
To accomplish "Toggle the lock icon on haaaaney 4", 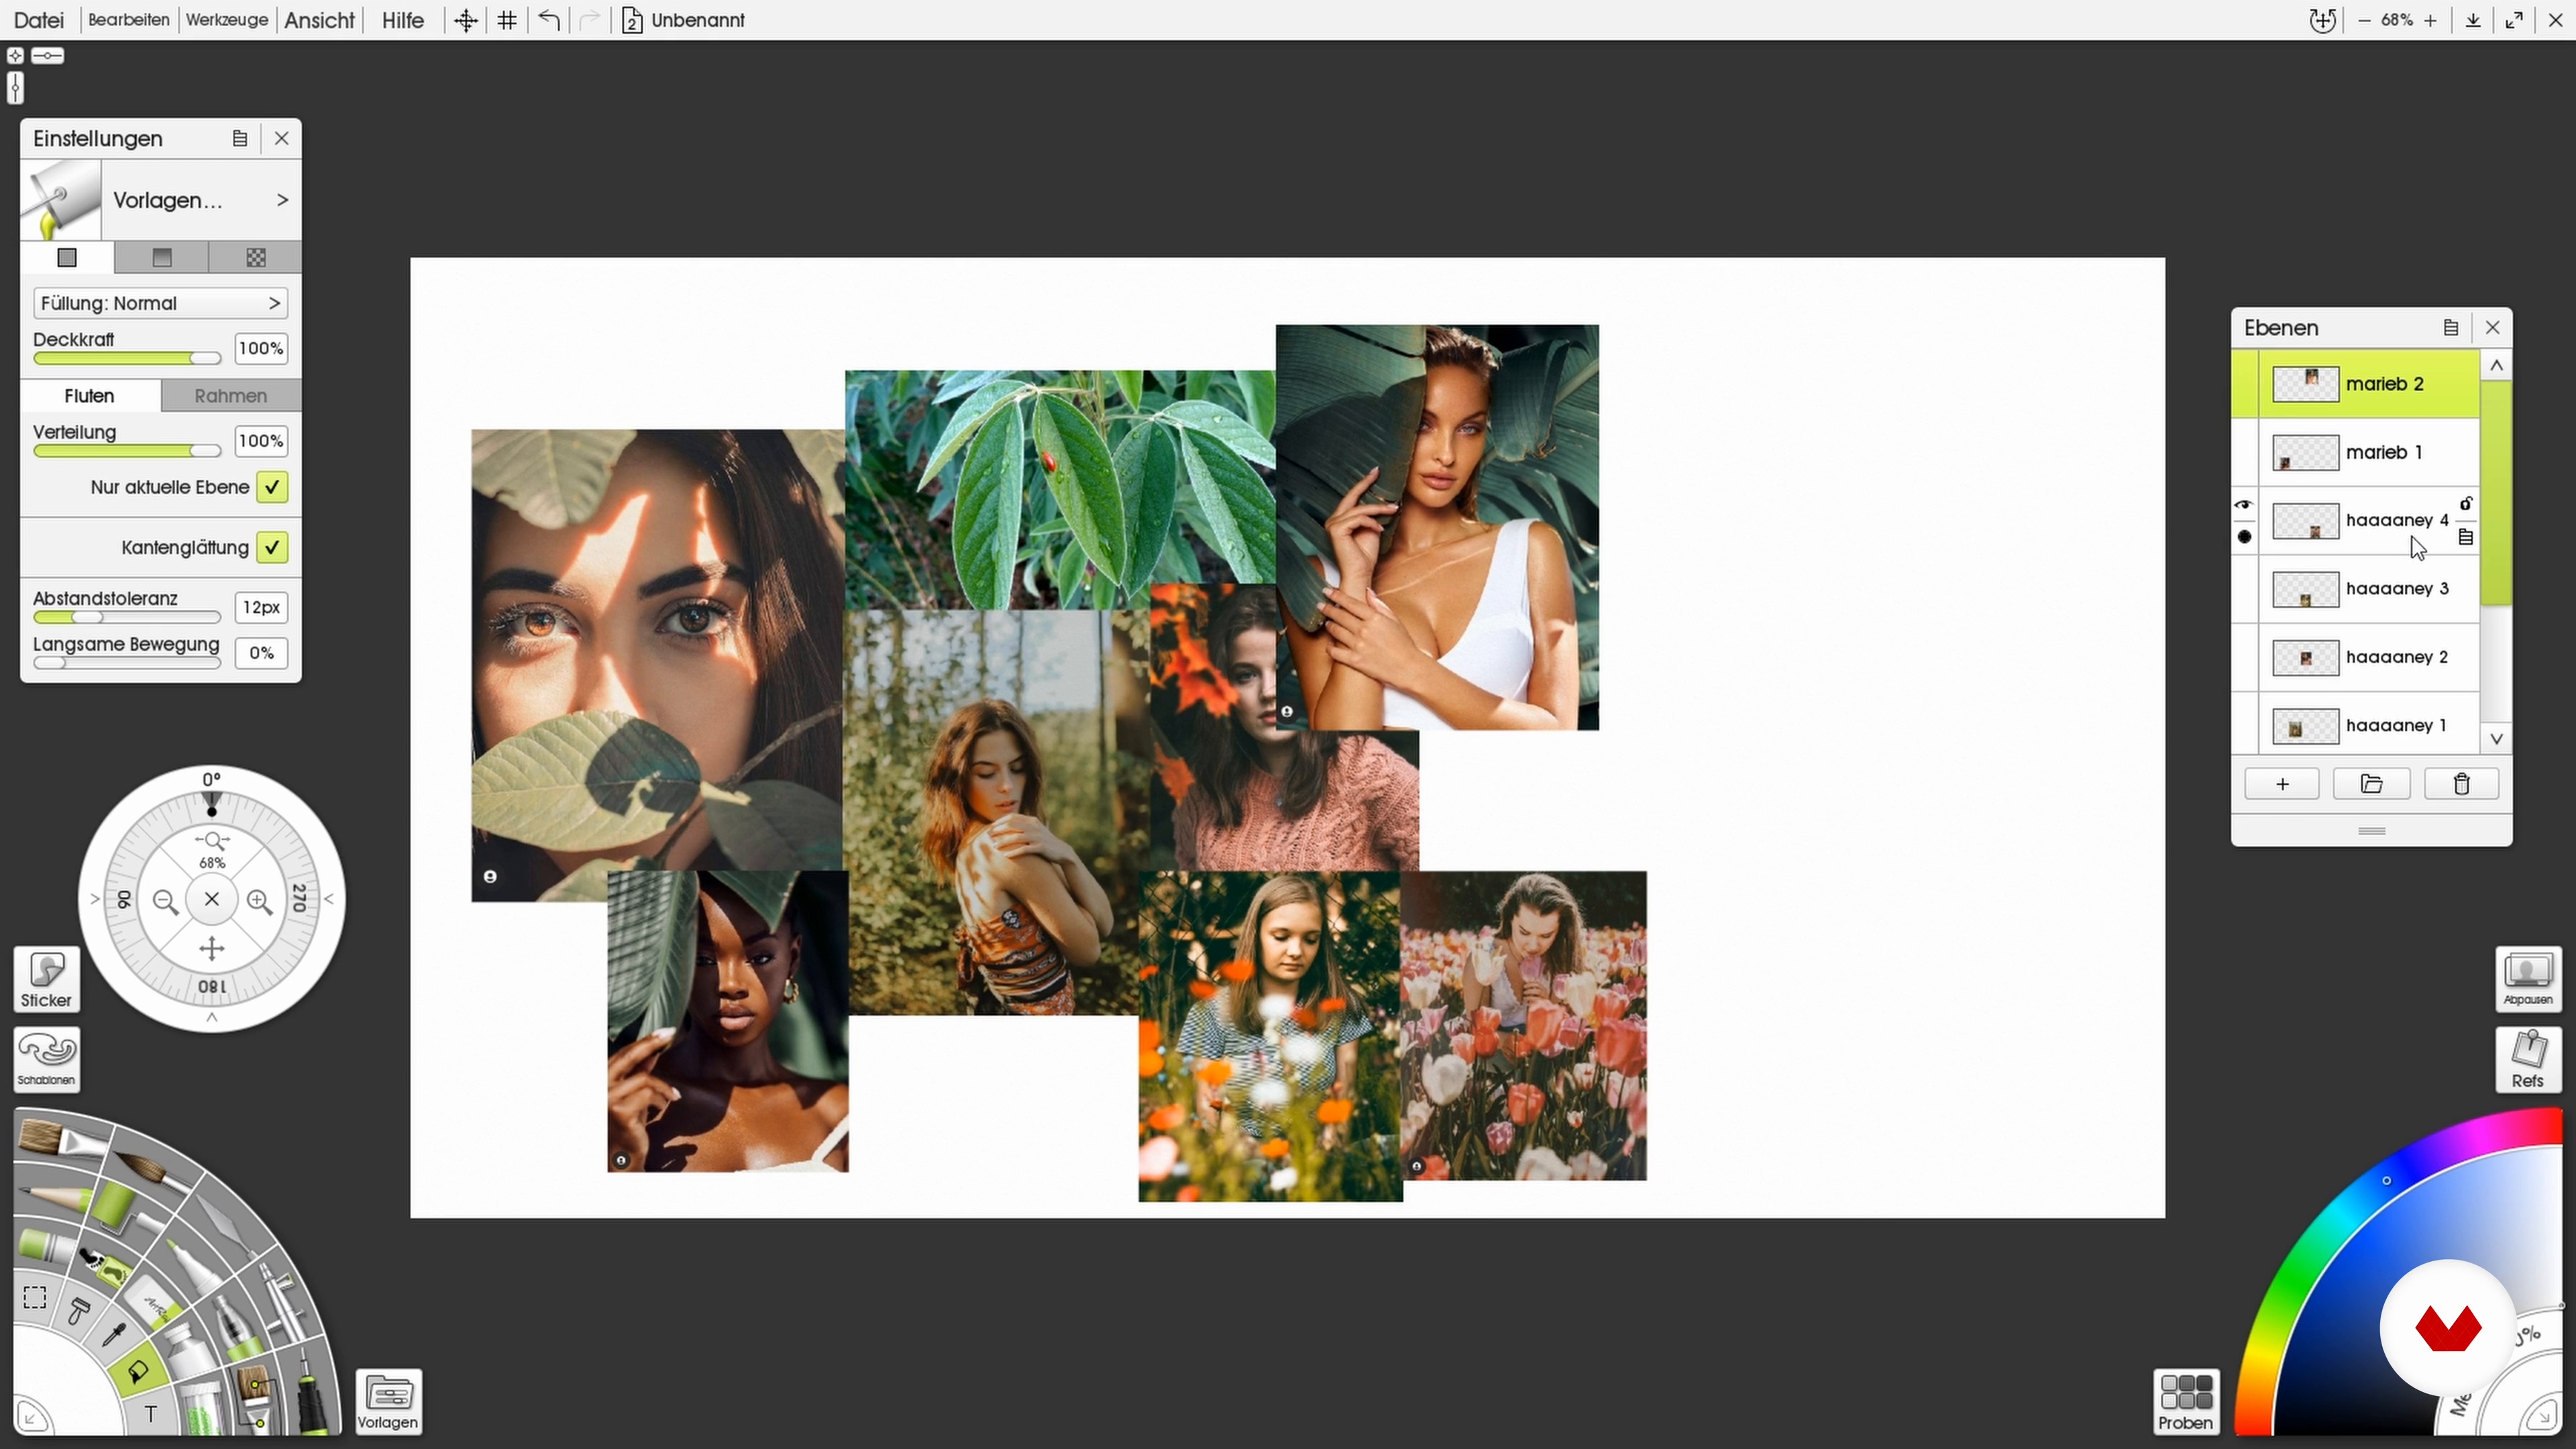I will (x=2466, y=503).
